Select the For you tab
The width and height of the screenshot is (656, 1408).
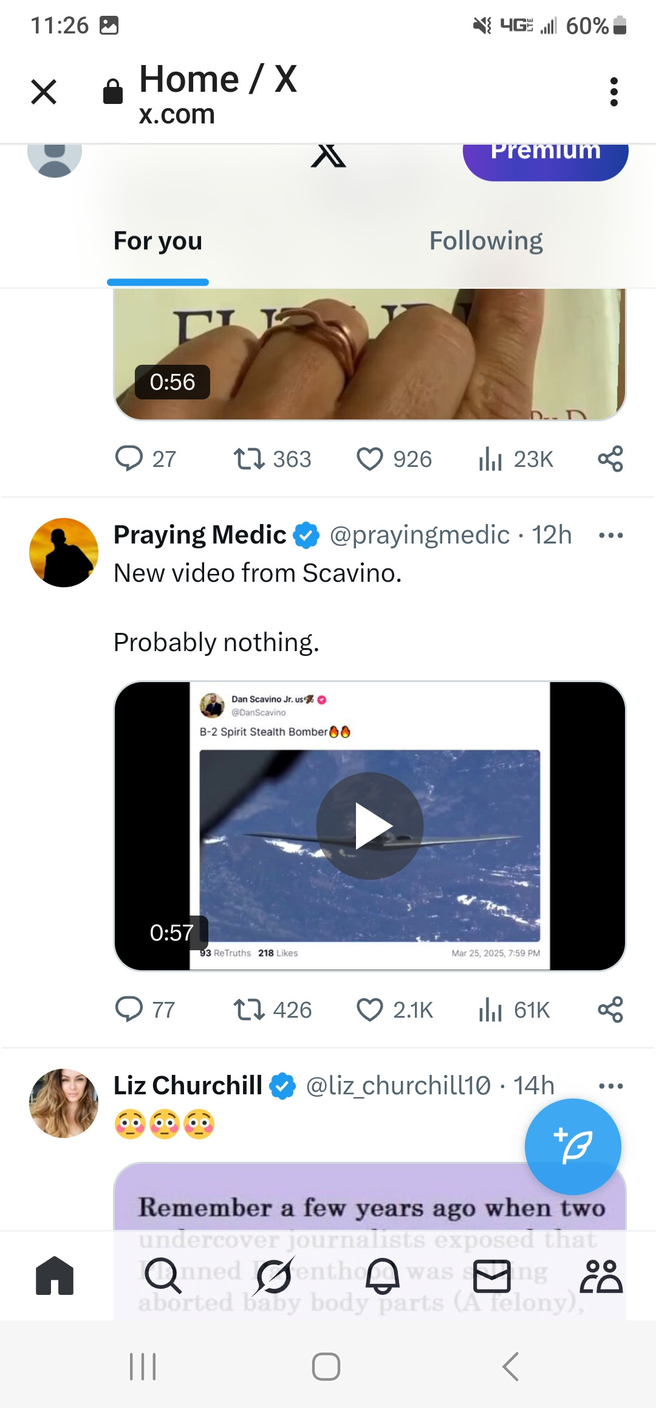coord(158,241)
